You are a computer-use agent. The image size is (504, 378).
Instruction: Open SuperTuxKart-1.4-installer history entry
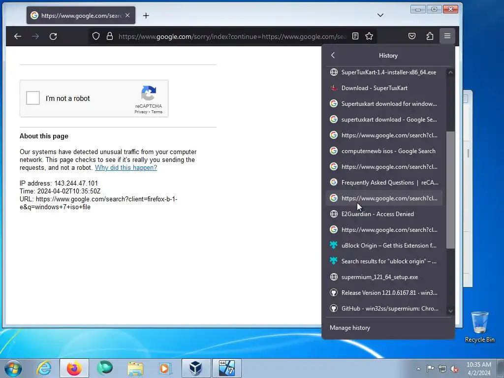(x=384, y=72)
